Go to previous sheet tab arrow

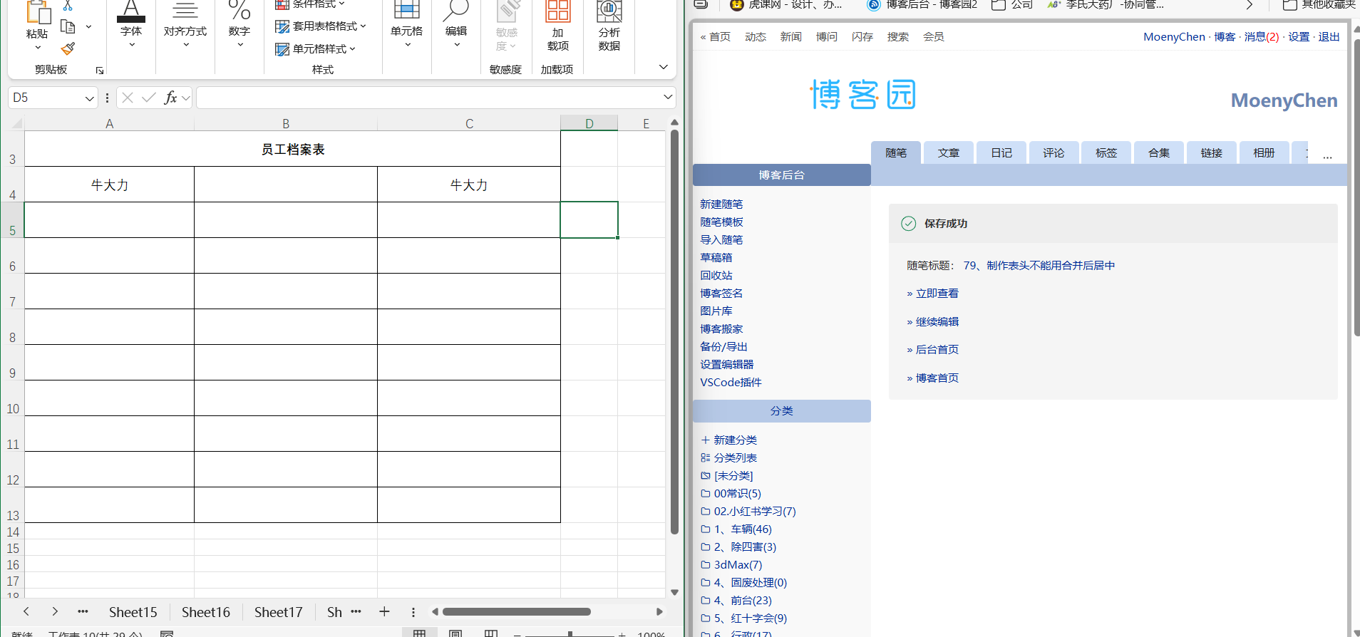[x=26, y=611]
